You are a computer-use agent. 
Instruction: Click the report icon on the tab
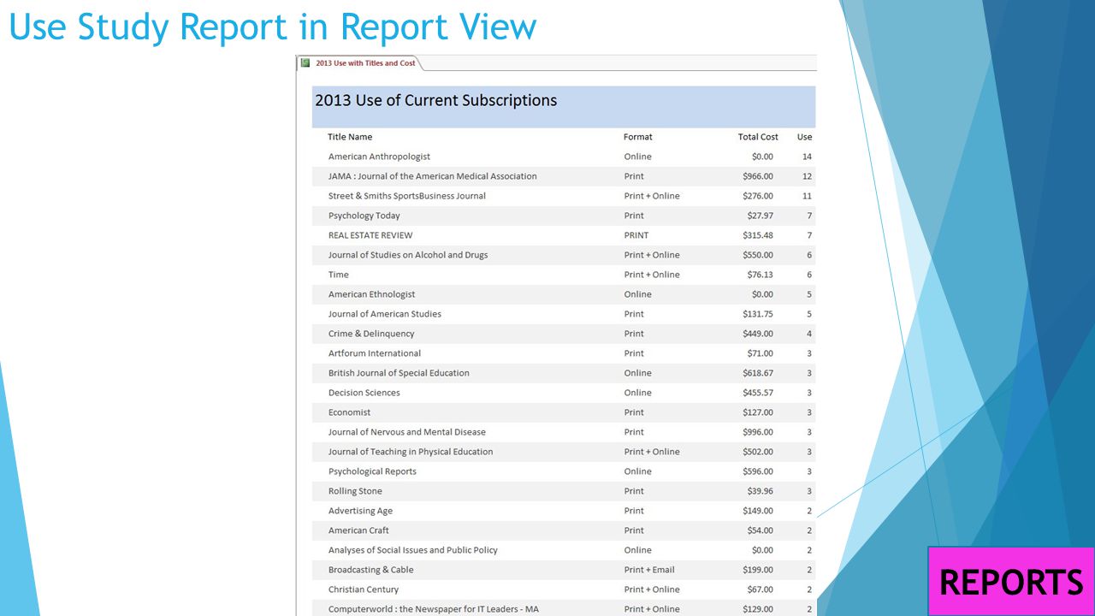pos(305,63)
